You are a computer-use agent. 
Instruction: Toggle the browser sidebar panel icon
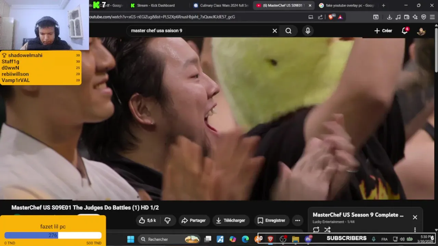point(376,17)
